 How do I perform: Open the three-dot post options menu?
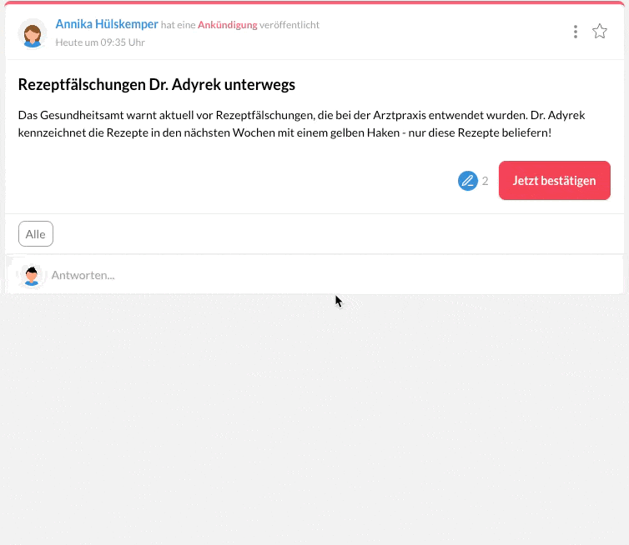pyautogui.click(x=576, y=32)
